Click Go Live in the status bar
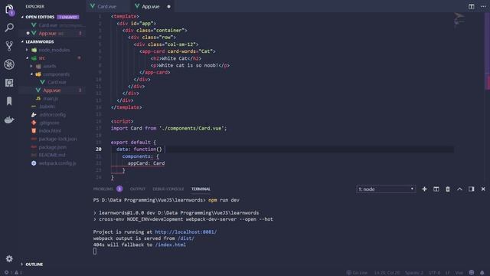 pos(357,273)
